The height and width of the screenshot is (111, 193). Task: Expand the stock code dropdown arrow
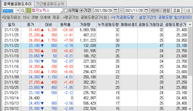point(18,10)
